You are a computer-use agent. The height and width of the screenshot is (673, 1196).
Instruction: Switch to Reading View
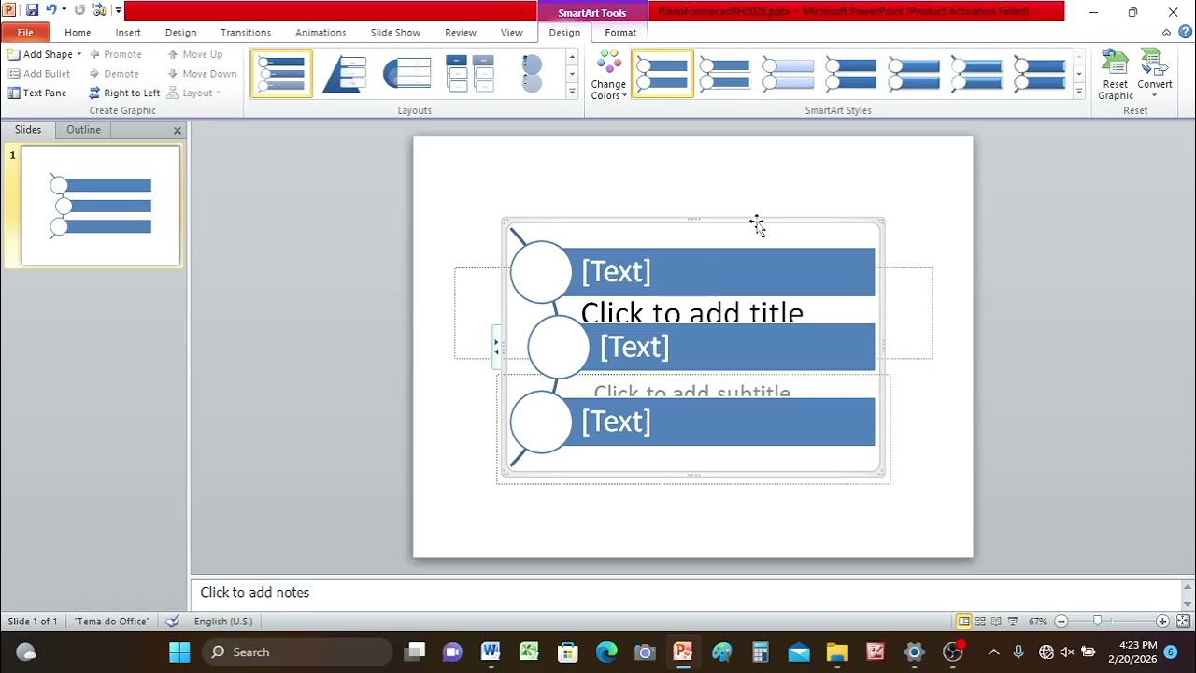click(x=996, y=622)
